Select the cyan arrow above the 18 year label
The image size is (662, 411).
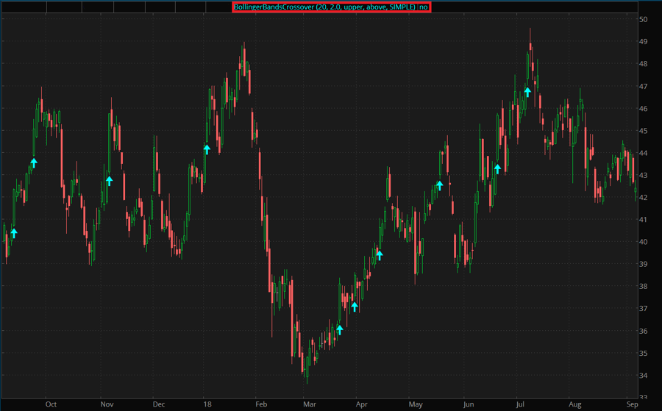(x=207, y=149)
